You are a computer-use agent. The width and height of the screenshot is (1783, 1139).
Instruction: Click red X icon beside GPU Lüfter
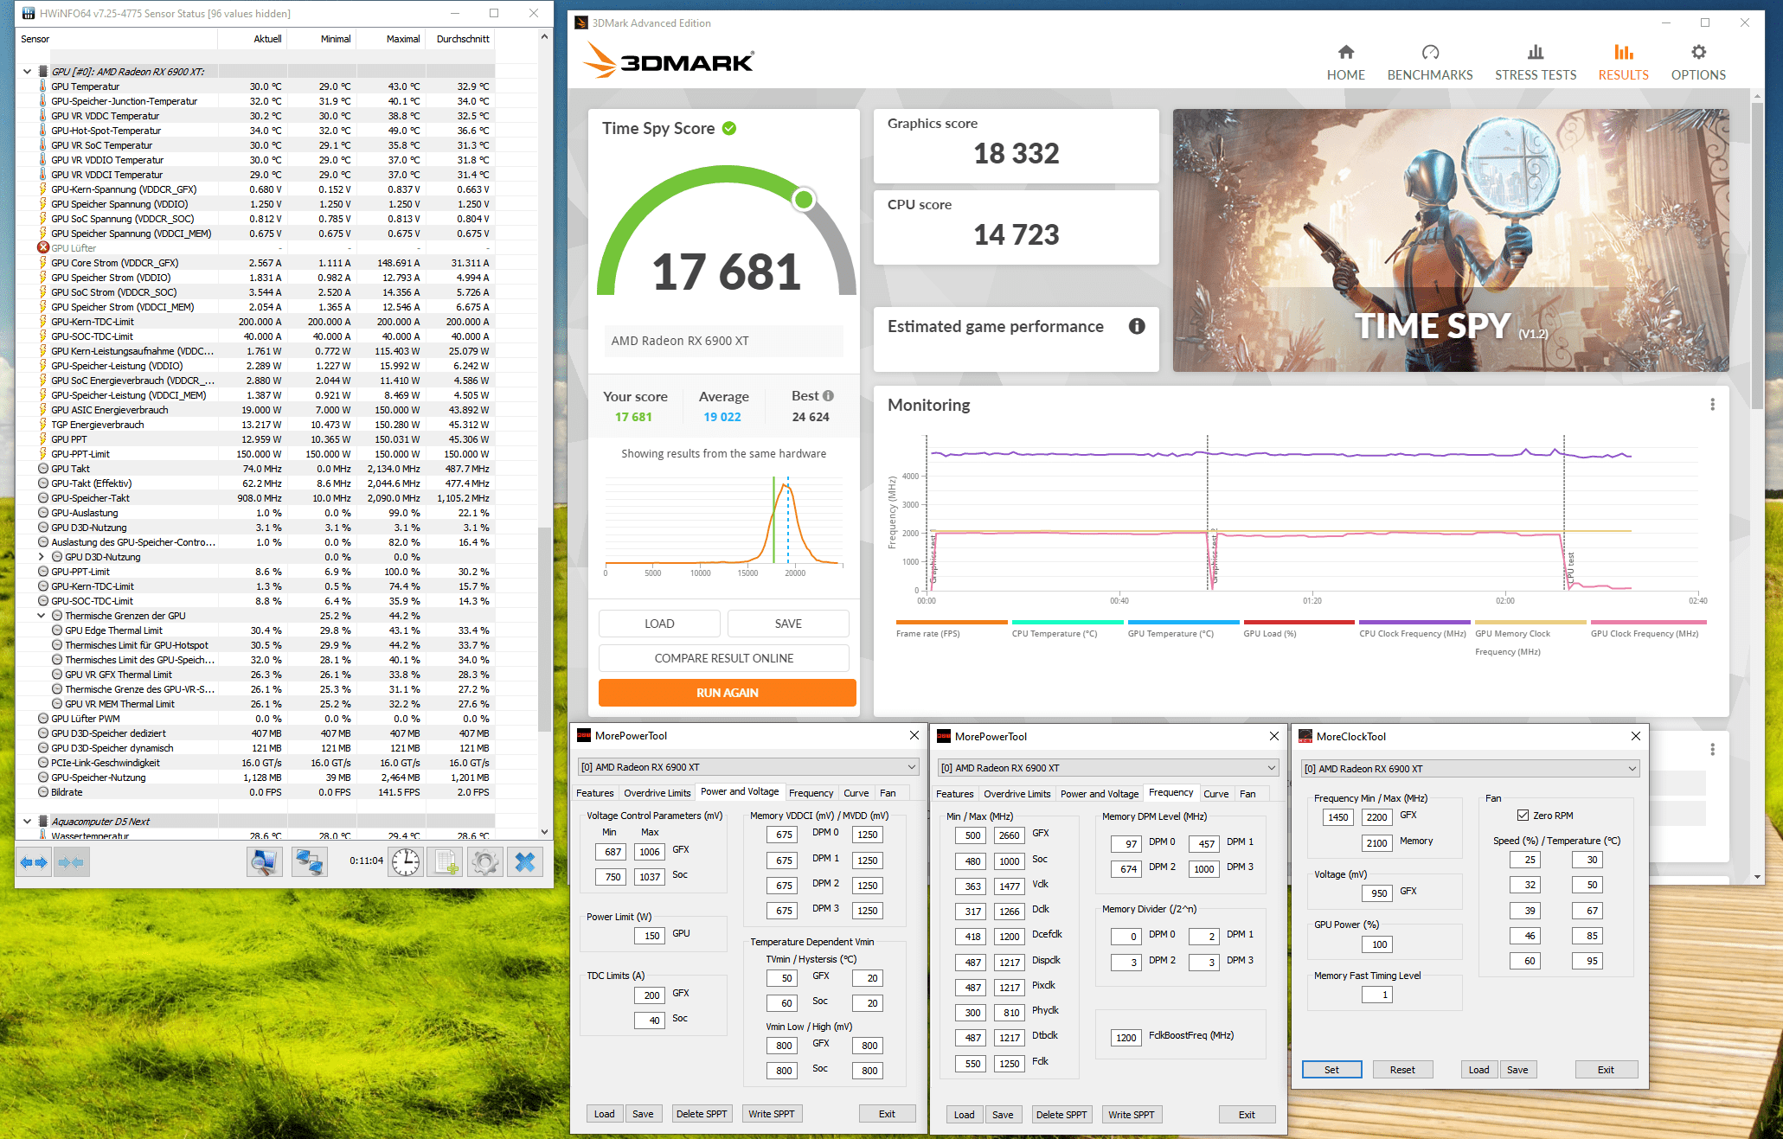pos(43,248)
